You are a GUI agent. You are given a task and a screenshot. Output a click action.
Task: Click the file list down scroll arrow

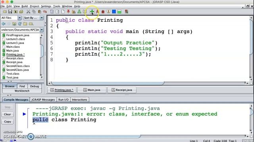click(42, 77)
